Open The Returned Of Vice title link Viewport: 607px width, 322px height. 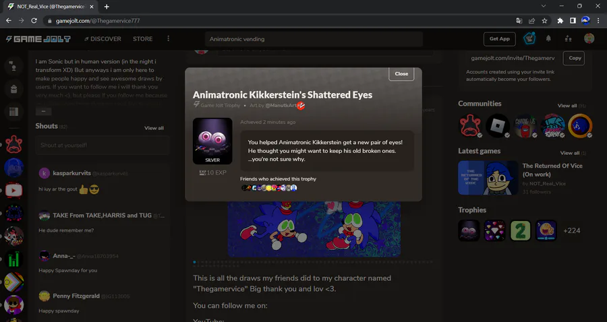pos(552,170)
